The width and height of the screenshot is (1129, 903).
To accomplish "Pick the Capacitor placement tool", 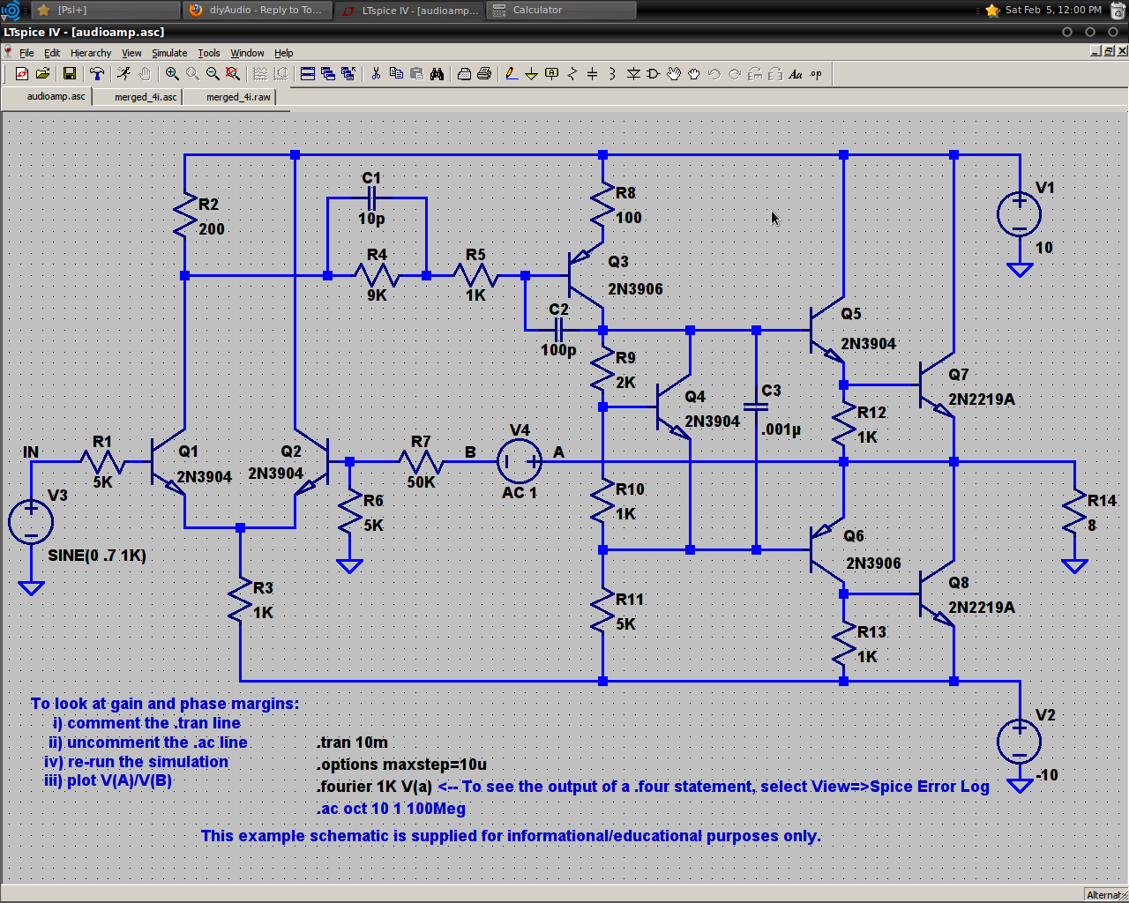I will tap(593, 74).
